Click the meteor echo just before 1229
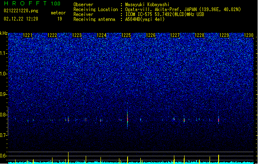 tap(219, 119)
